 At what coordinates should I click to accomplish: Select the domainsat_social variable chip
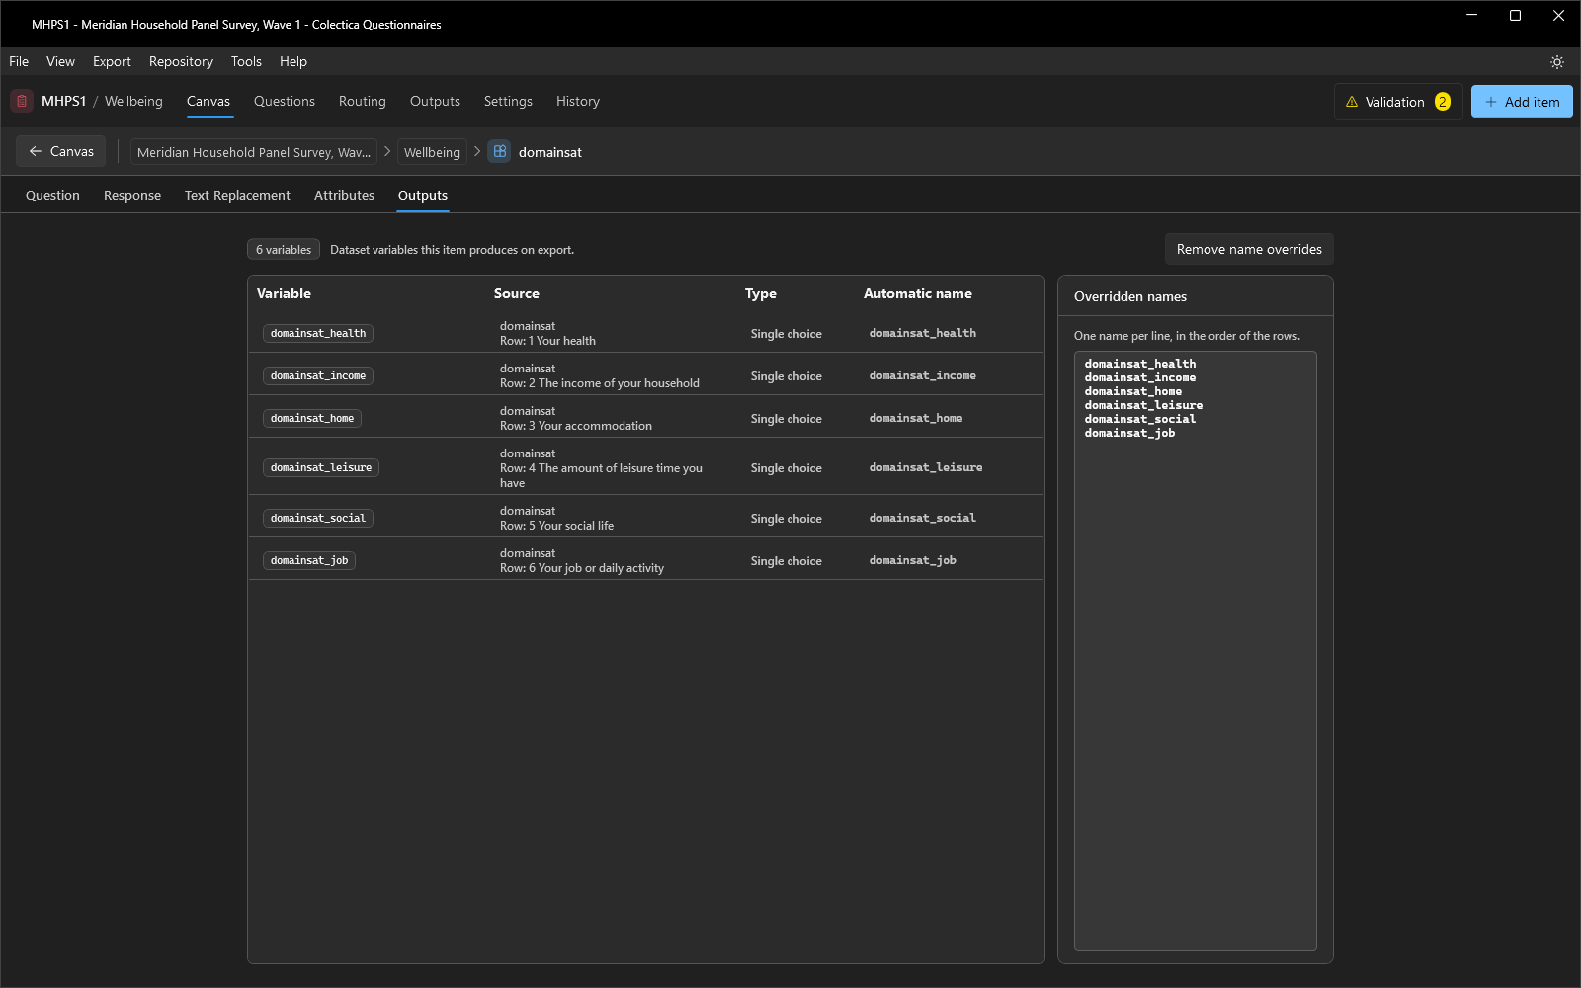[x=318, y=519]
